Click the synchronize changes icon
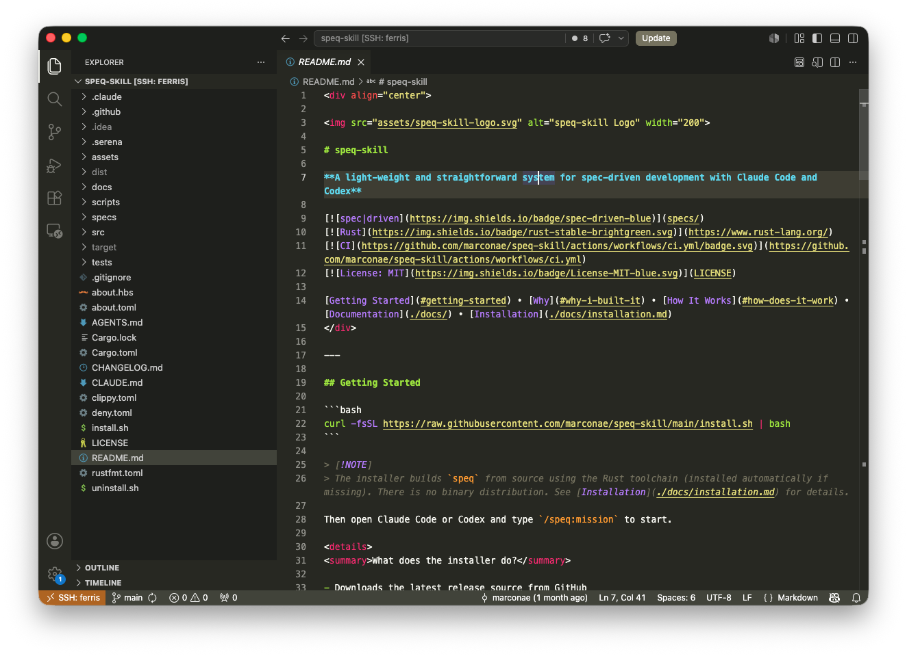 coord(152,598)
